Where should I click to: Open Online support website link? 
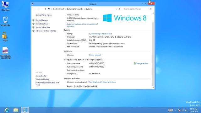click(x=95, y=55)
